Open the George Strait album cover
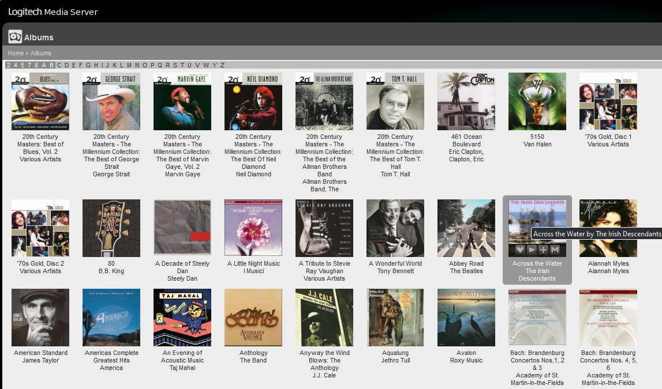The width and height of the screenshot is (662, 389). [x=111, y=101]
